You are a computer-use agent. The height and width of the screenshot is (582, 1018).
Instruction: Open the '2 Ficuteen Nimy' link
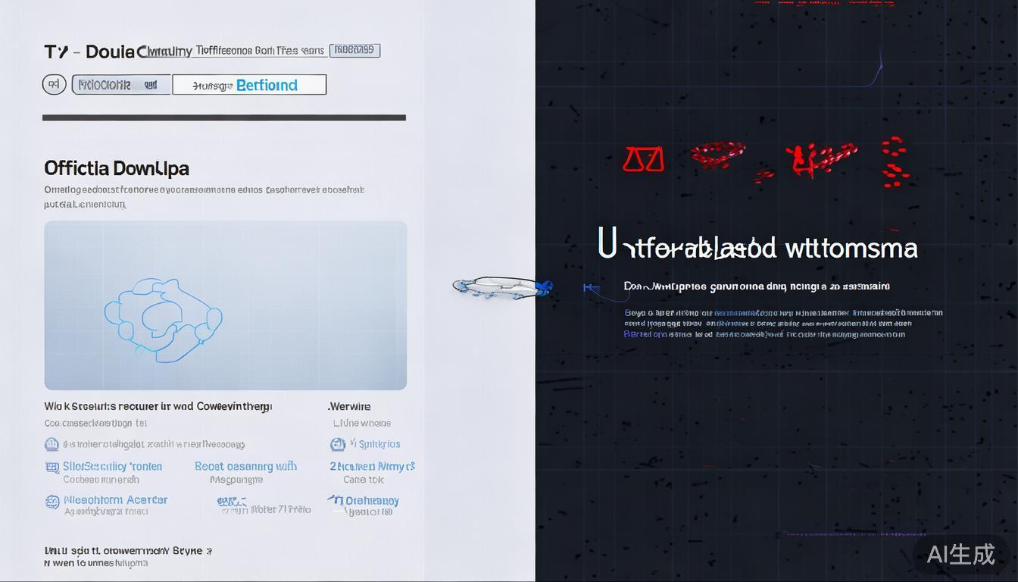372,467
